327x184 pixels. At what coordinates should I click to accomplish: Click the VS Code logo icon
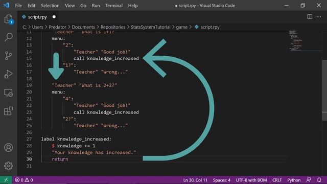point(6,5)
